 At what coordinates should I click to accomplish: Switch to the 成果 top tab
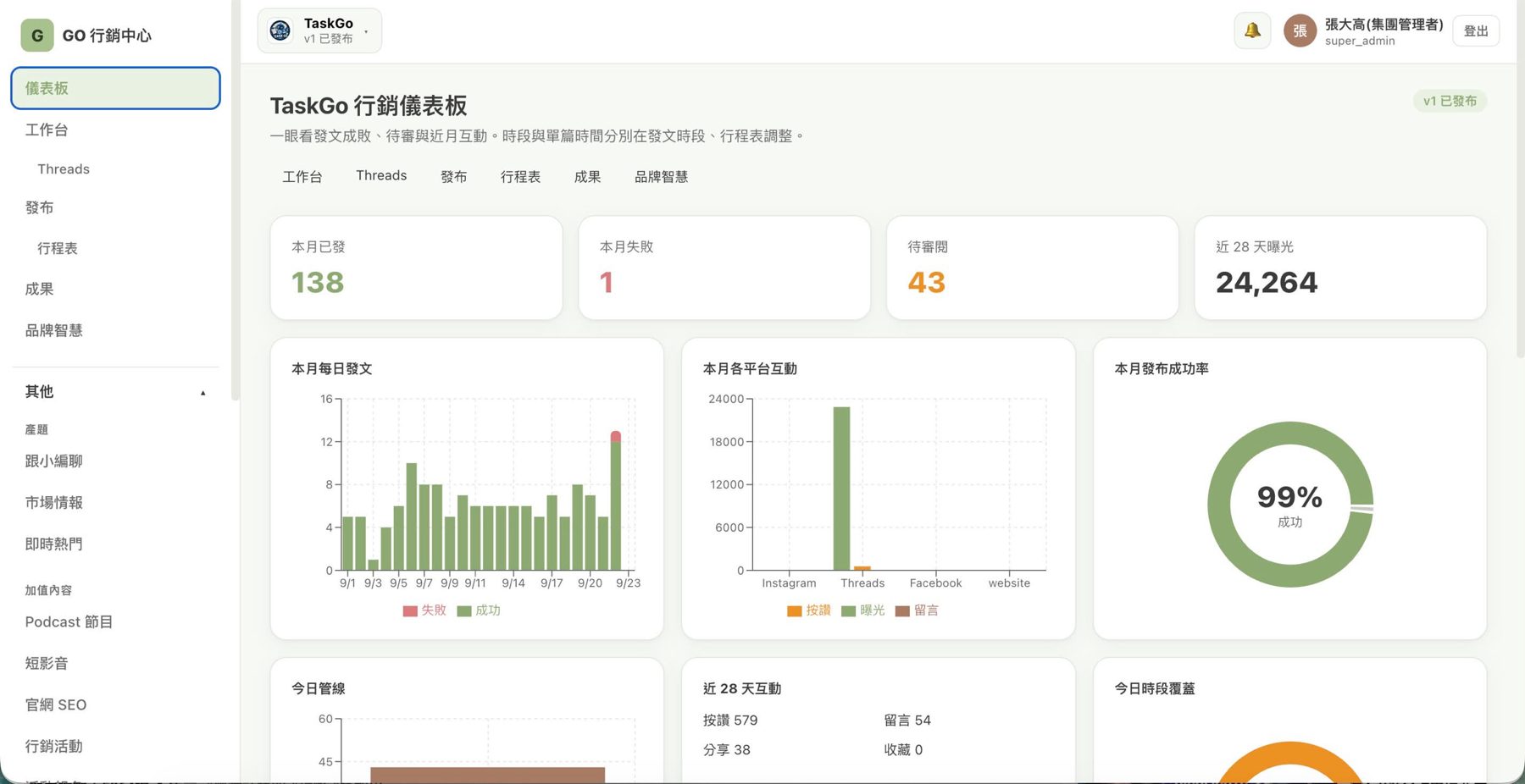[x=587, y=177]
